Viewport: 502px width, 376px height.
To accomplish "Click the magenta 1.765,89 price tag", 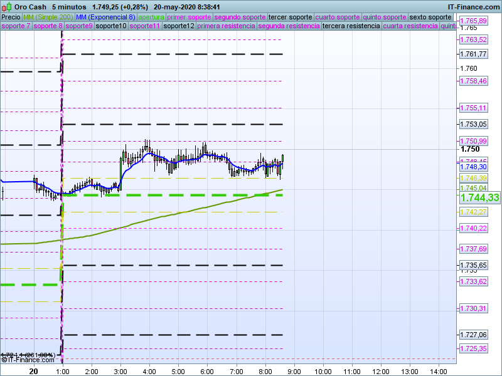I will (x=473, y=21).
